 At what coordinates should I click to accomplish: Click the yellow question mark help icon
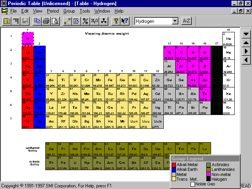(x=116, y=21)
